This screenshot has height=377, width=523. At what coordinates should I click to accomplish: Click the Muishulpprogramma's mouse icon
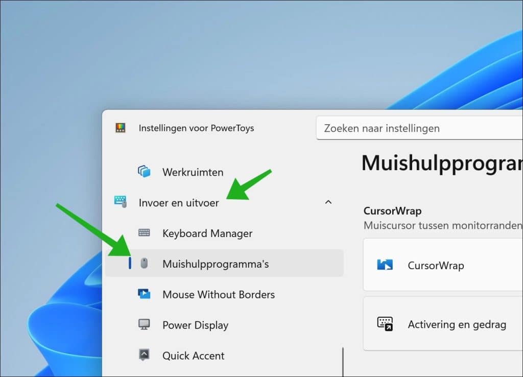(x=144, y=263)
